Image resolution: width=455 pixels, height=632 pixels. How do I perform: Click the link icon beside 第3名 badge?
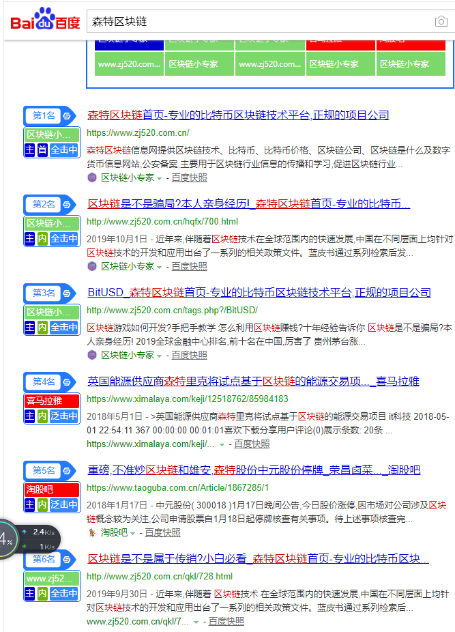(x=67, y=293)
